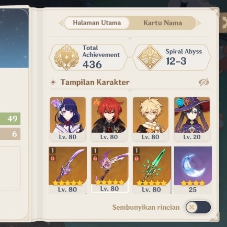
Task: Select the purple-haired Electro character portrait
Action: pyautogui.click(x=68, y=115)
